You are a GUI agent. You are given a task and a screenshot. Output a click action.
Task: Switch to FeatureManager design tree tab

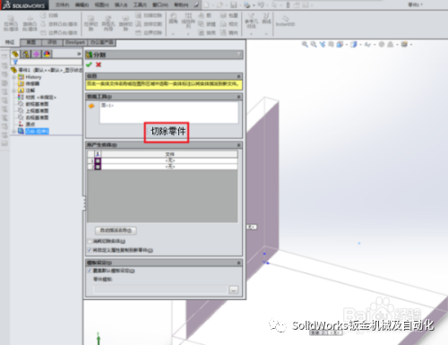pyautogui.click(x=15, y=54)
